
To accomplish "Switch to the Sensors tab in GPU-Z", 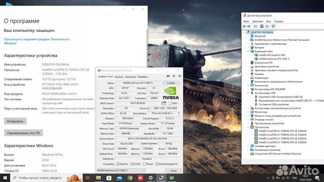I will pyautogui.click(x=119, y=77).
